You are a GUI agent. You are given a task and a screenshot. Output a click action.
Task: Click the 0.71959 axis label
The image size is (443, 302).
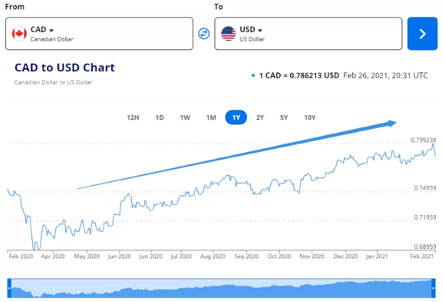(425, 217)
